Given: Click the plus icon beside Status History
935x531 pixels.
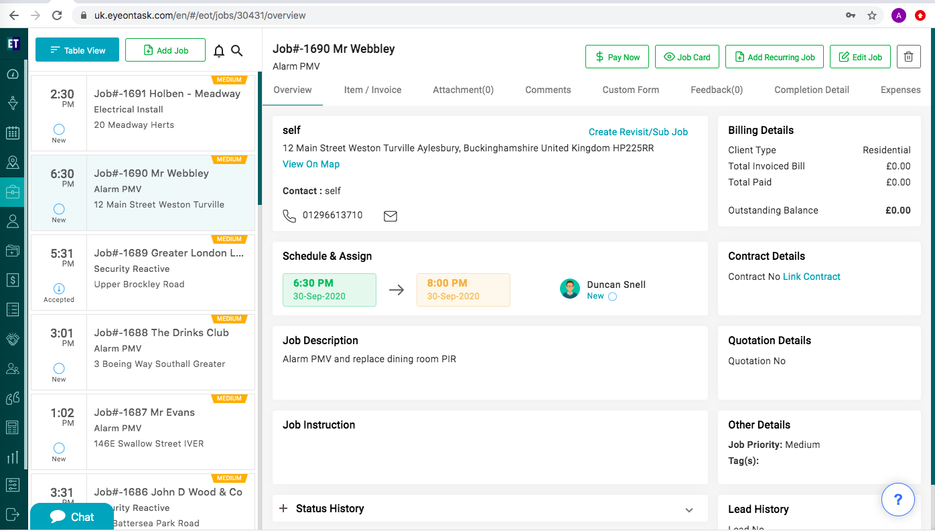Looking at the screenshot, I should tap(283, 509).
